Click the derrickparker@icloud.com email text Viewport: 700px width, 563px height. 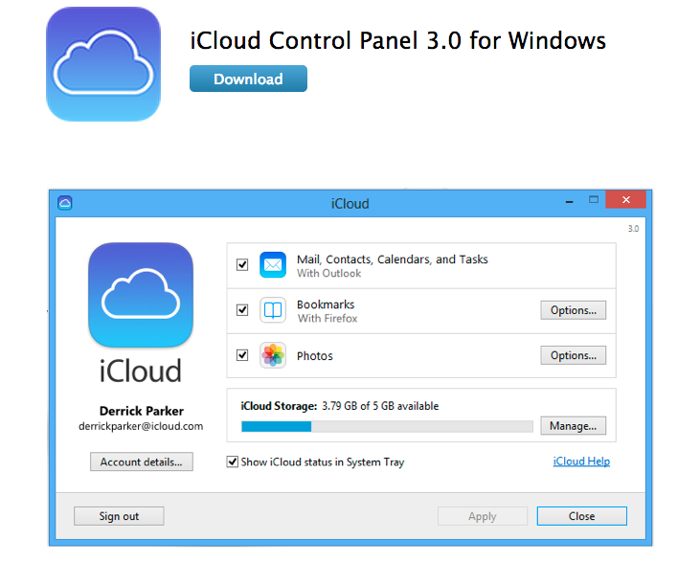(x=141, y=426)
